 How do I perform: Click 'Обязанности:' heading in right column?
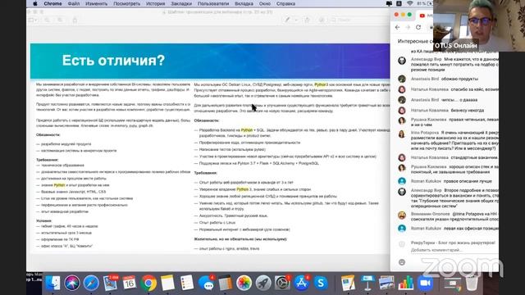click(x=207, y=120)
